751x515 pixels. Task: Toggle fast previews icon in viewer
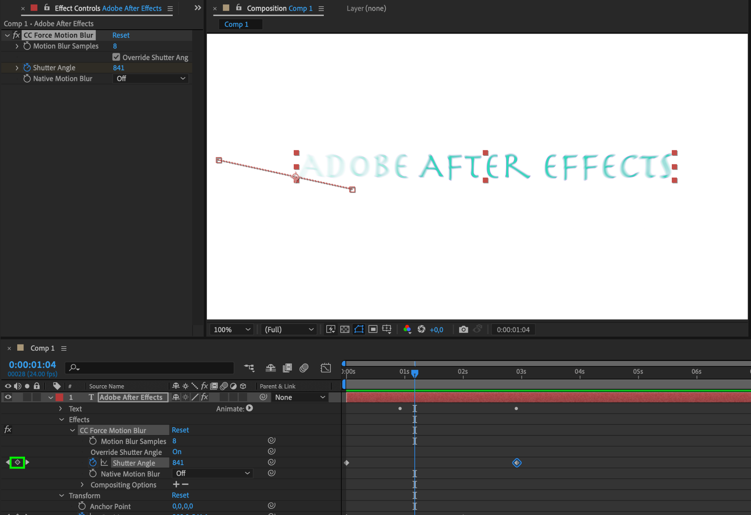[x=331, y=329]
